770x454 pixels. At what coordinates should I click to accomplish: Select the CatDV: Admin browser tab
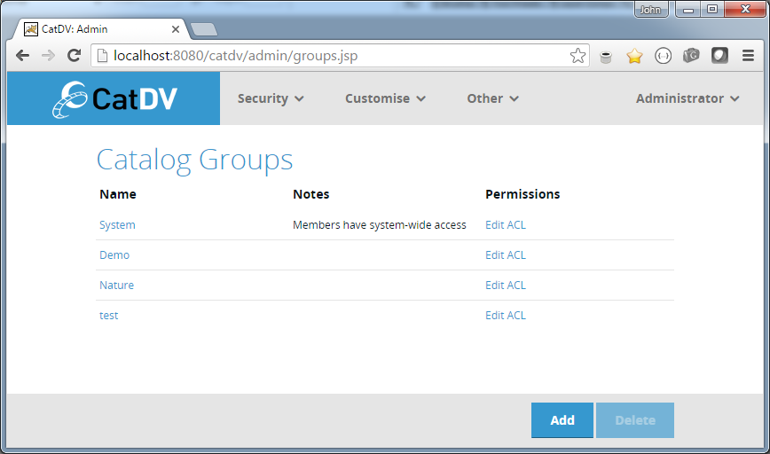point(100,29)
